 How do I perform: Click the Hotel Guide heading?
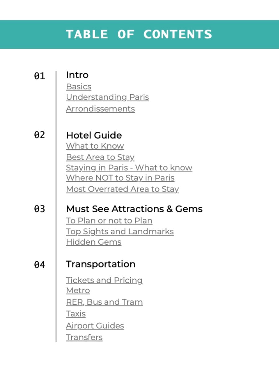[94, 135]
